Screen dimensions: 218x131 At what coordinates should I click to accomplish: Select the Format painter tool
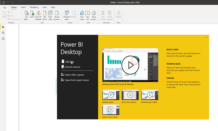point(14,19)
